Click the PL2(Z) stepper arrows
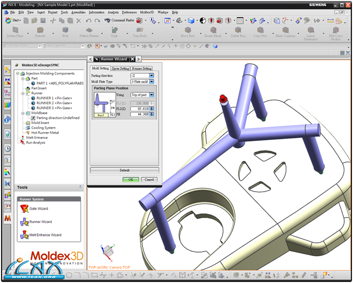Viewport: 353px width, 283px height. pos(152,109)
